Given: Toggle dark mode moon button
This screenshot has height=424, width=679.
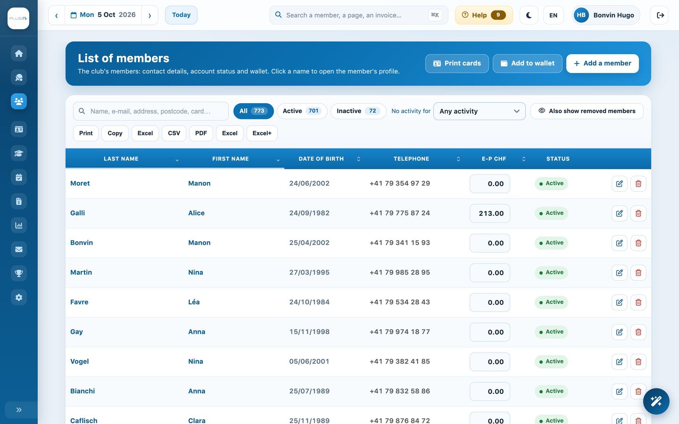Looking at the screenshot, I should click(x=529, y=15).
